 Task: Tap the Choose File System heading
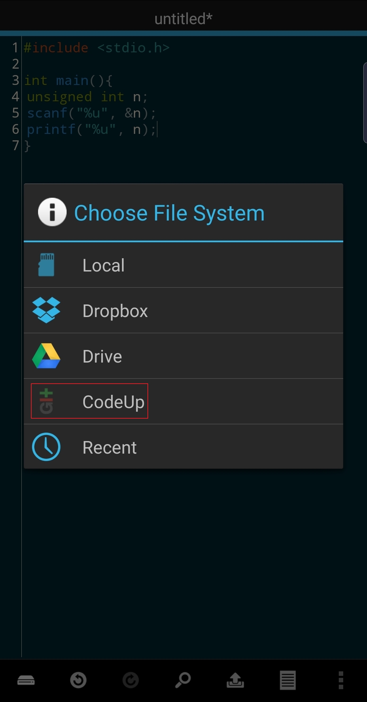click(169, 213)
